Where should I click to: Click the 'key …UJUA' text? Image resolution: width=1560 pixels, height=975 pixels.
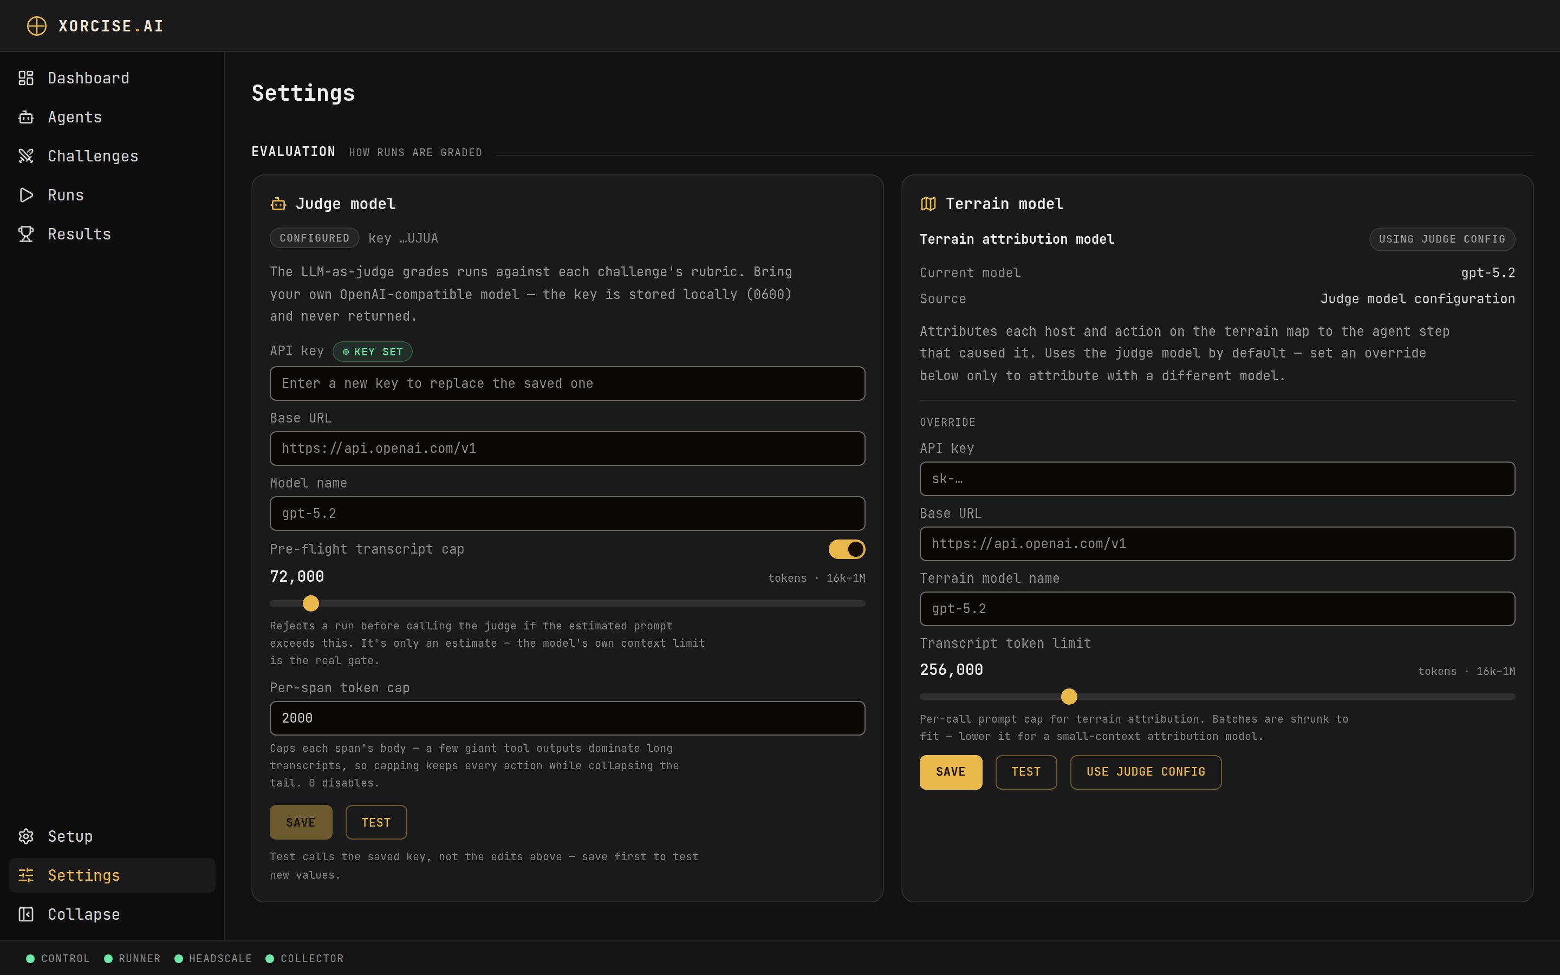click(x=403, y=238)
